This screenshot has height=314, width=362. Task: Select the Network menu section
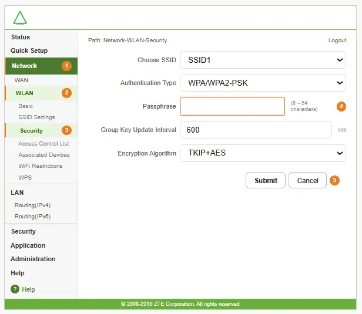(x=41, y=66)
